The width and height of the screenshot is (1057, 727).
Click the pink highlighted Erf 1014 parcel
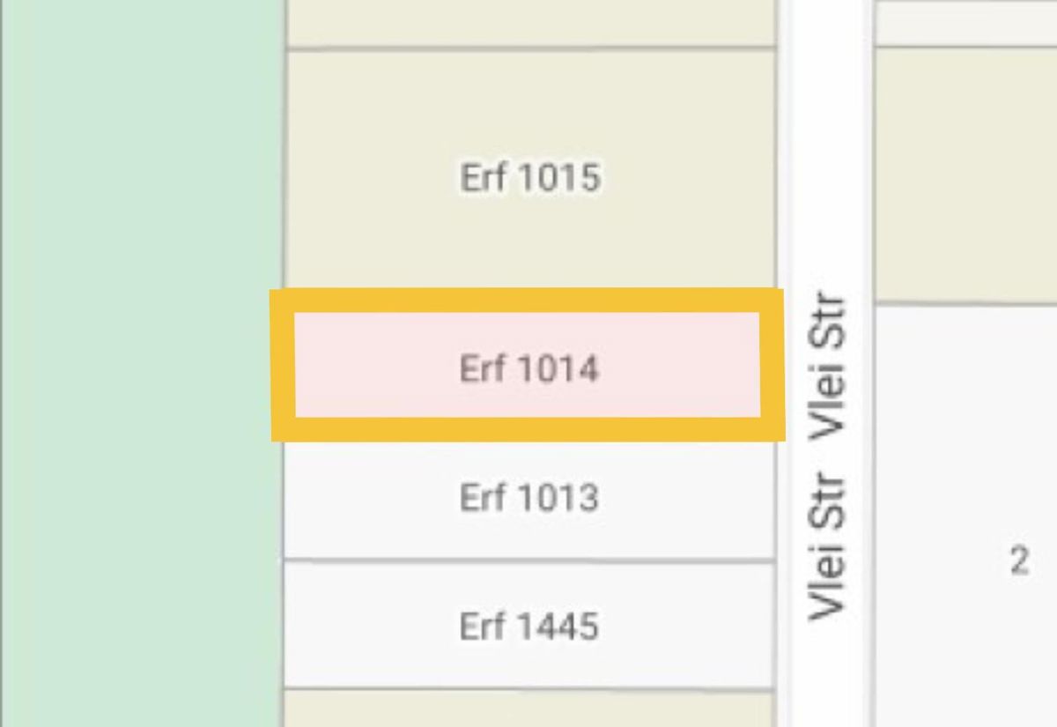(528, 364)
